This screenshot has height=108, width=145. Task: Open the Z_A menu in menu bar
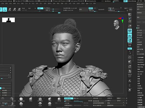pos(87,4)
